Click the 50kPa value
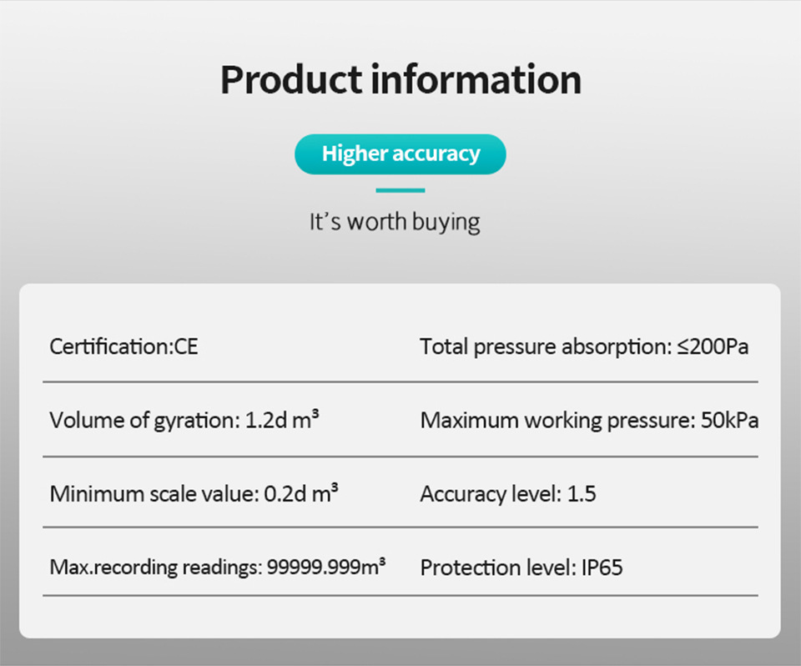 tap(729, 420)
